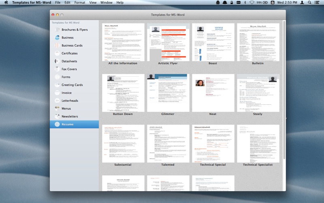The image size is (324, 203).
Task: Select the Boast resume template
Action: (213, 42)
